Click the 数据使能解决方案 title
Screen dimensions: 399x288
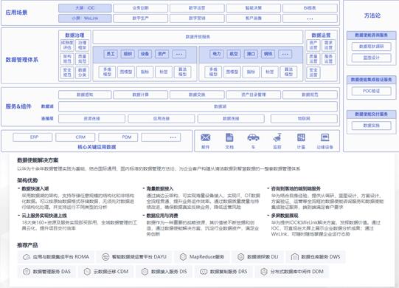tap(38, 160)
